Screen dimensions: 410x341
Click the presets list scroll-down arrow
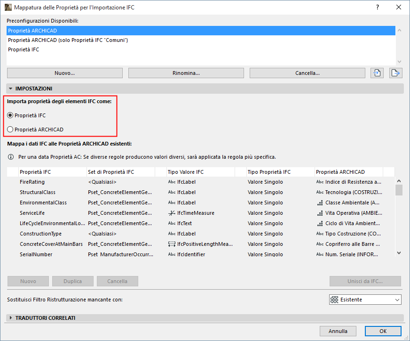[x=399, y=62]
